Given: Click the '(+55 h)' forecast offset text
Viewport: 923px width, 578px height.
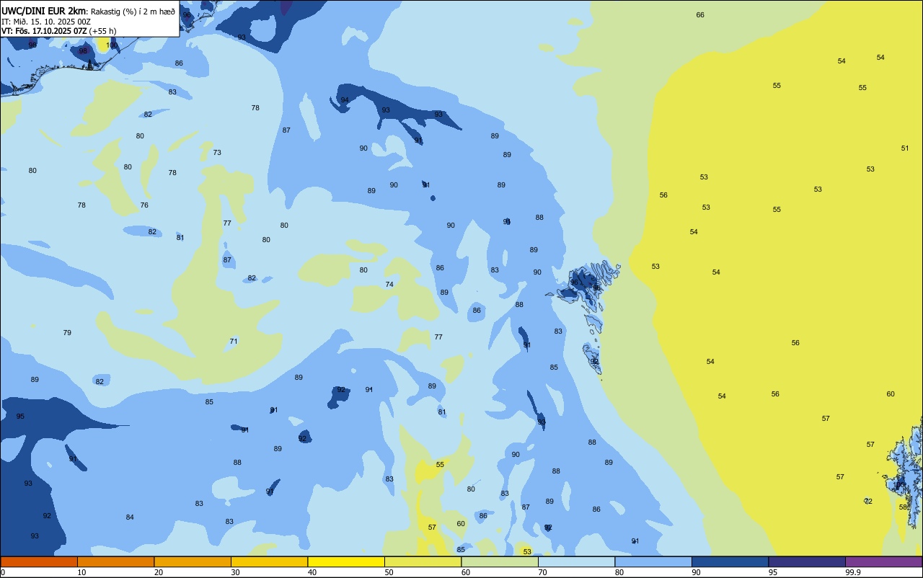Looking at the screenshot, I should pyautogui.click(x=103, y=31).
